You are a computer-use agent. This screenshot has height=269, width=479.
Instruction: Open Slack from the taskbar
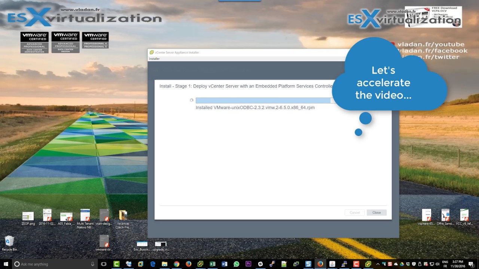(x=260, y=264)
